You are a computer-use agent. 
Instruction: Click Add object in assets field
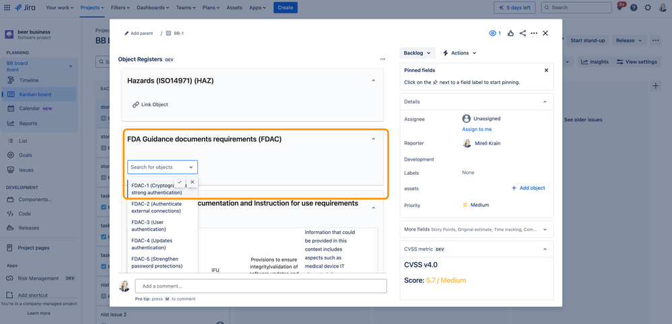(529, 188)
